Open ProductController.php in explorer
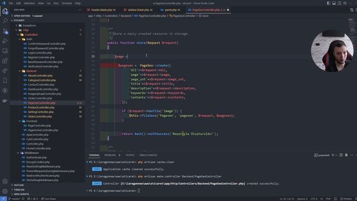This screenshot has width=357, height=201. 48,107
